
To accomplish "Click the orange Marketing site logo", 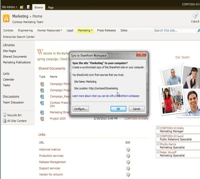I will (x=6, y=18).
